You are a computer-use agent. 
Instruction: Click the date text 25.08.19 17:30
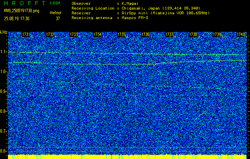(17, 19)
